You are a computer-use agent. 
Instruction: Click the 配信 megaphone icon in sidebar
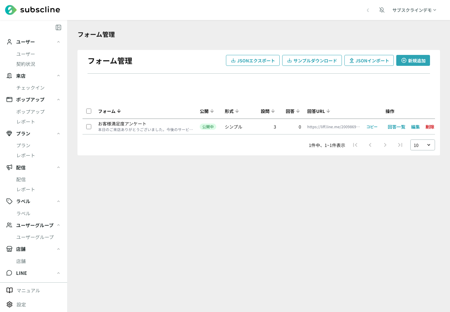click(9, 168)
